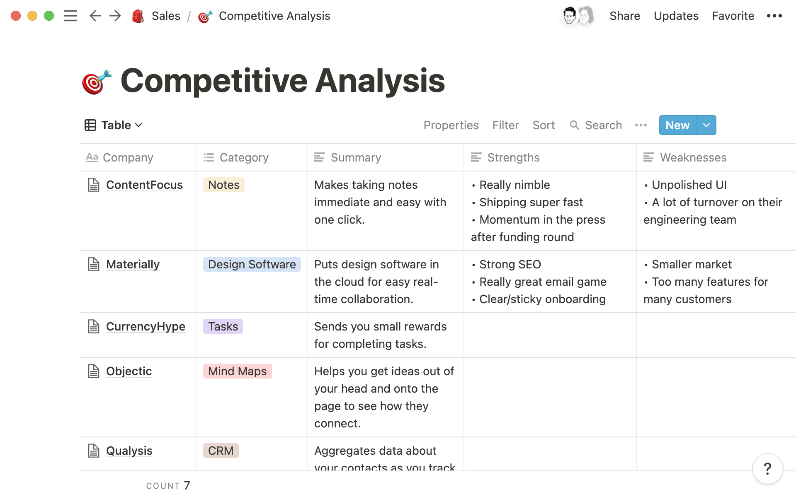Go forward with the right arrow
This screenshot has width=796, height=497.
[x=115, y=16]
